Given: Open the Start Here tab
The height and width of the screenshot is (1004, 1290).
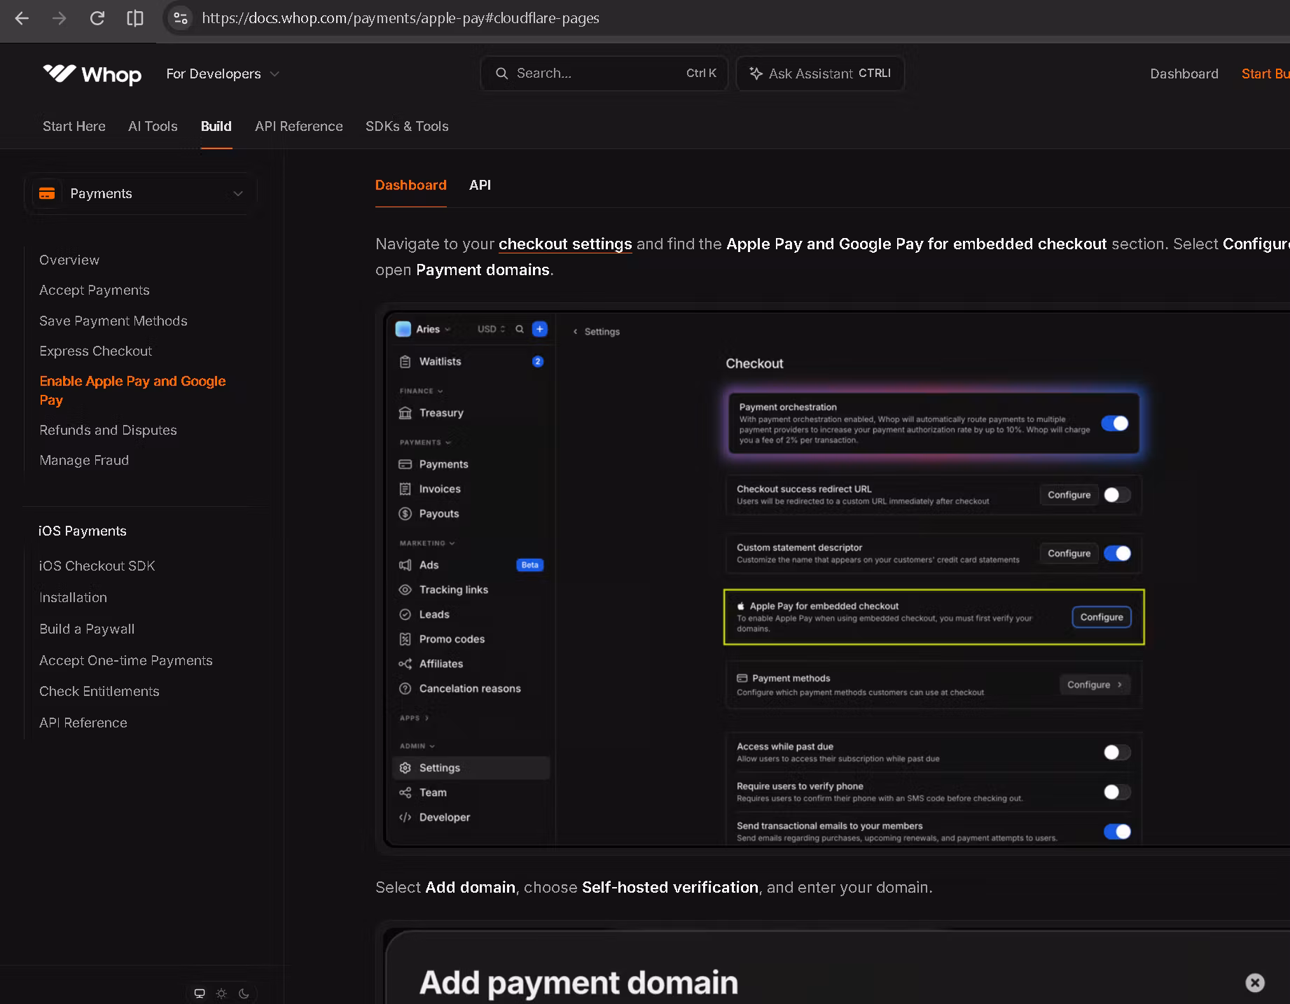Looking at the screenshot, I should point(74,126).
